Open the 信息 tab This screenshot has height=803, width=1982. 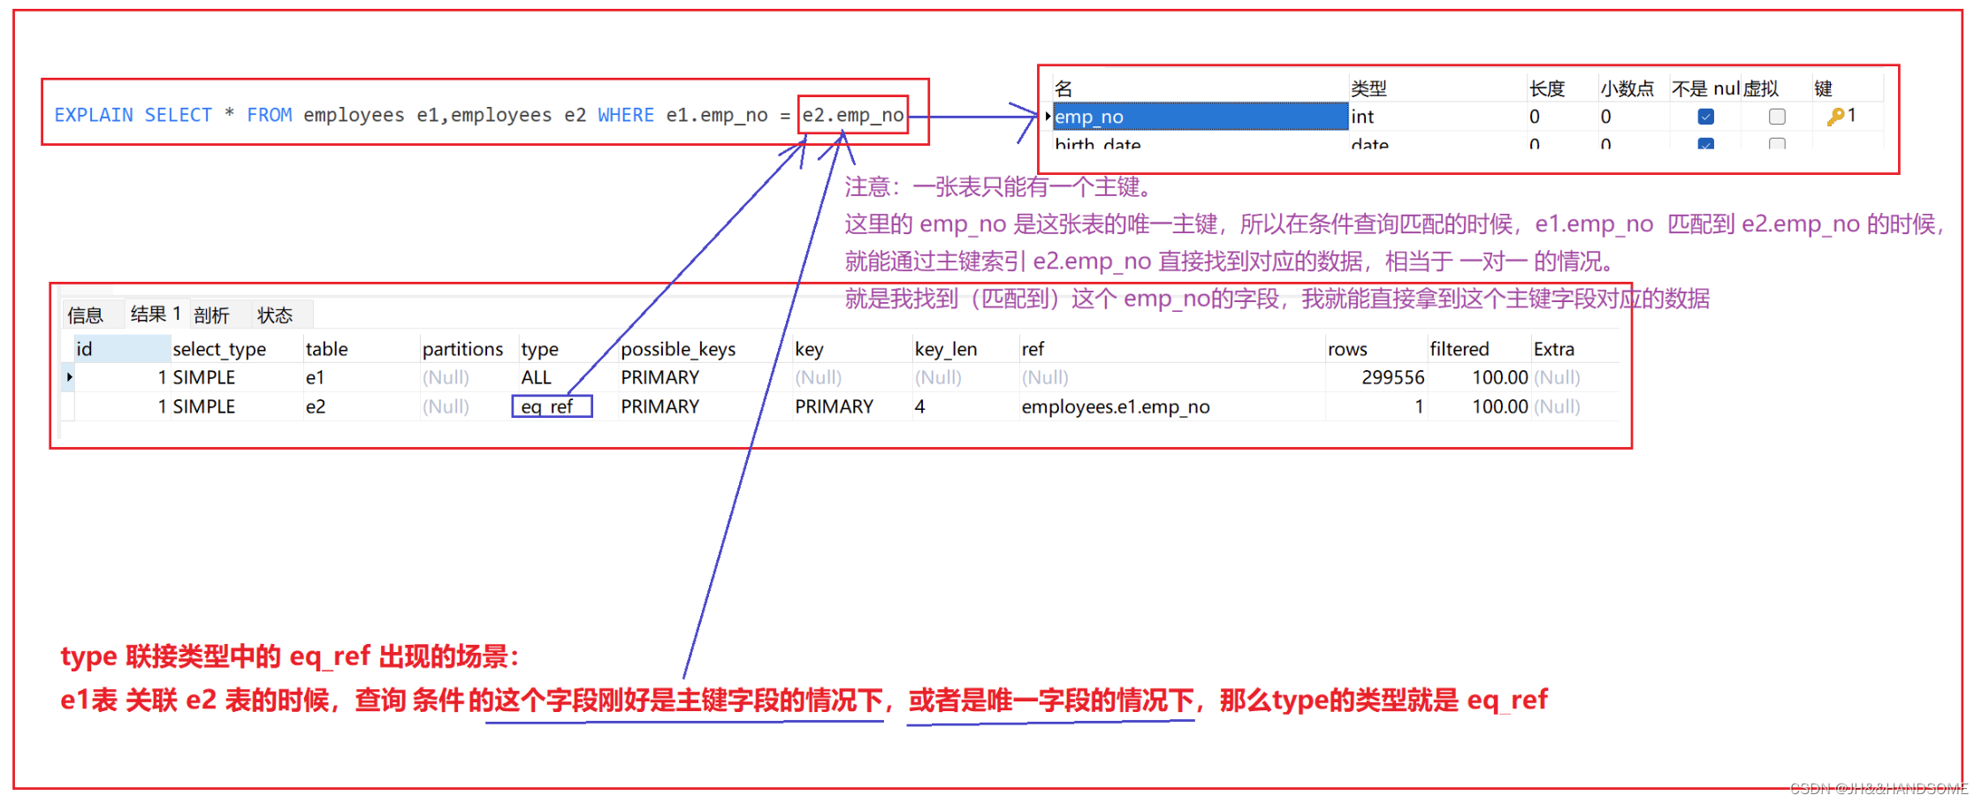[x=85, y=314]
